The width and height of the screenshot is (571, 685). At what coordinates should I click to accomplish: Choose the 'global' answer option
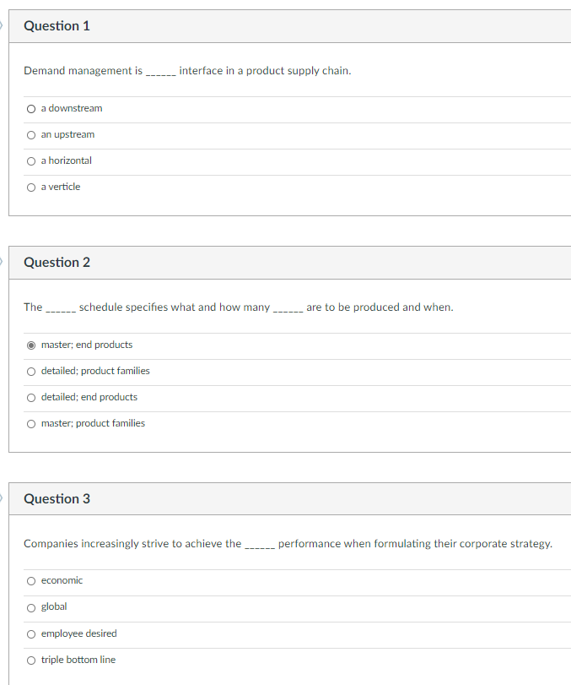click(30, 606)
